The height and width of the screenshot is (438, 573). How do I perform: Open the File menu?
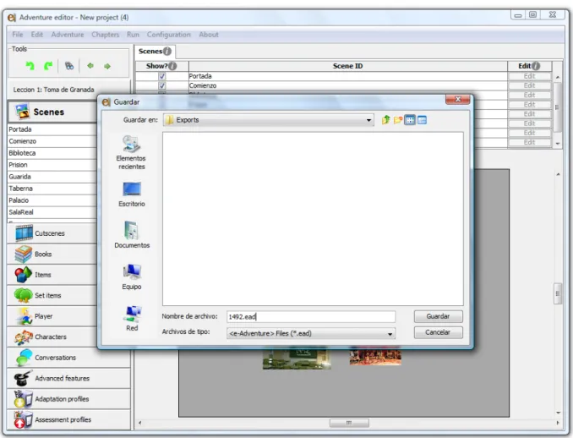click(x=18, y=35)
